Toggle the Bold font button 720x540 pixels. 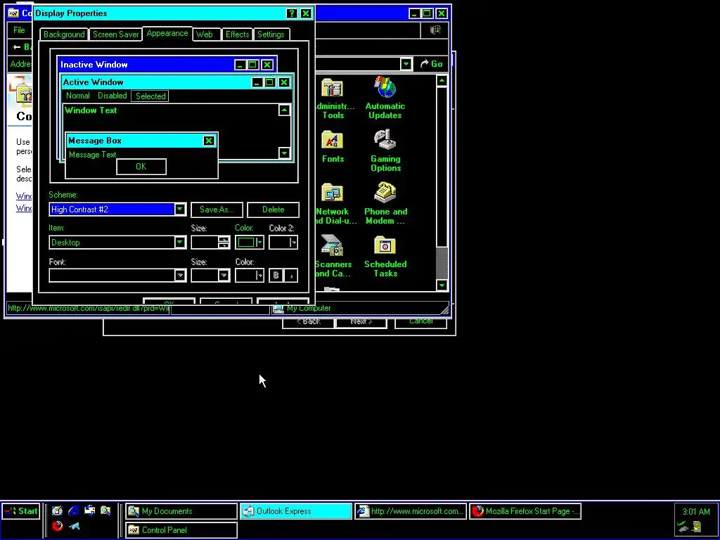[x=276, y=275]
